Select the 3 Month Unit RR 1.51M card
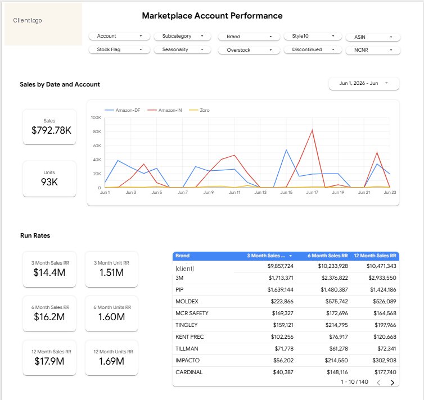This screenshot has height=400, width=424. coord(111,269)
